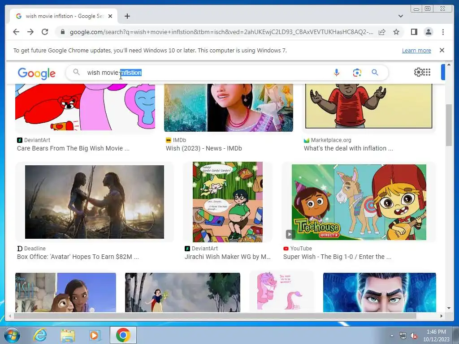459x344 pixels.
Task: Expand the tab search chevron
Action: (400, 16)
